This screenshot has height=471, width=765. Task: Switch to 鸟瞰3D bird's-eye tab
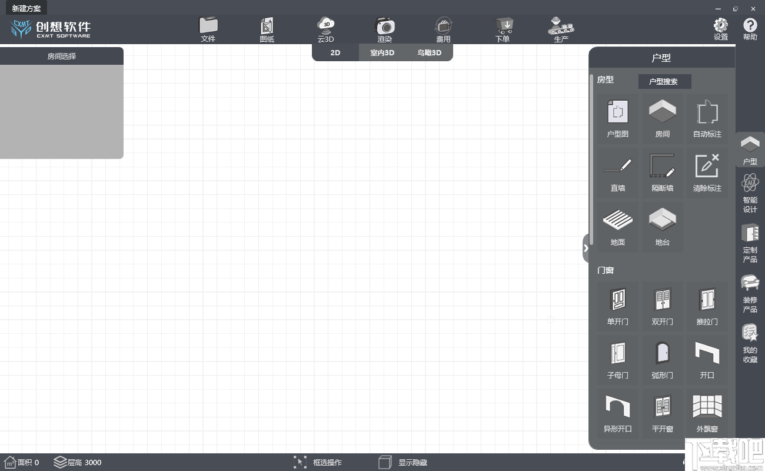click(430, 52)
